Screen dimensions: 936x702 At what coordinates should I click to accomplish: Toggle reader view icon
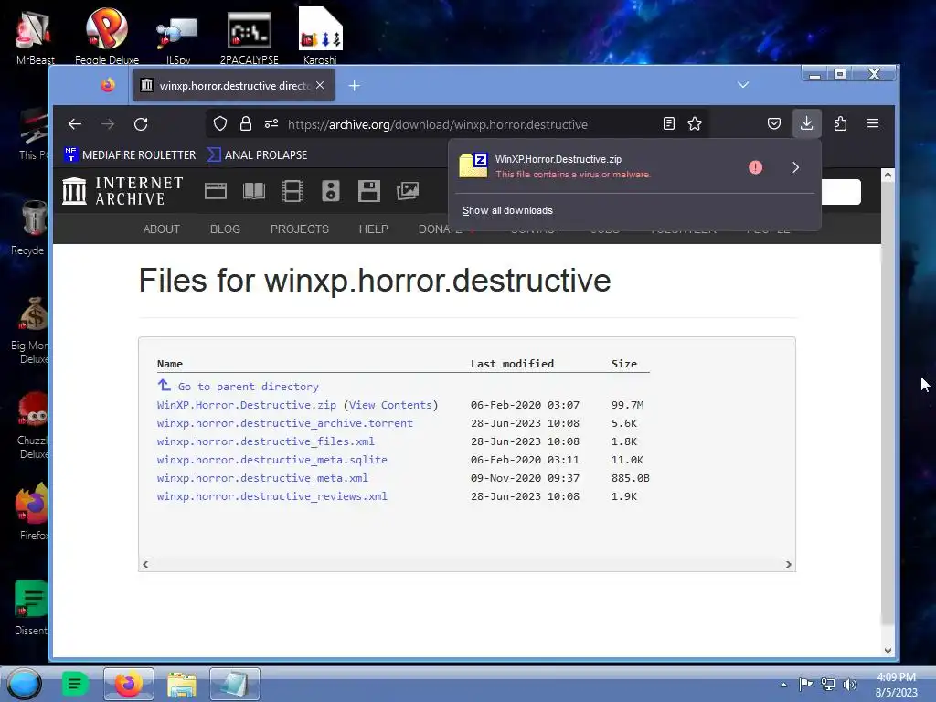(x=668, y=123)
